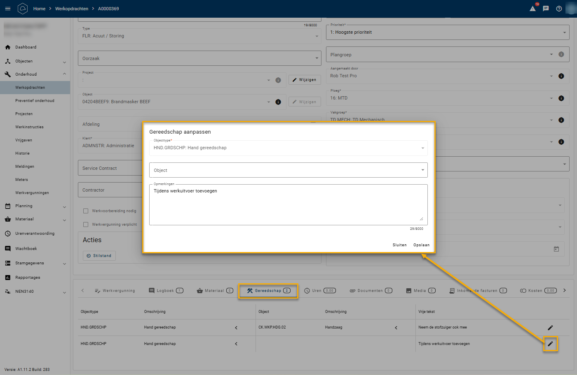Open the chat messages icon
The width and height of the screenshot is (577, 375).
click(546, 9)
